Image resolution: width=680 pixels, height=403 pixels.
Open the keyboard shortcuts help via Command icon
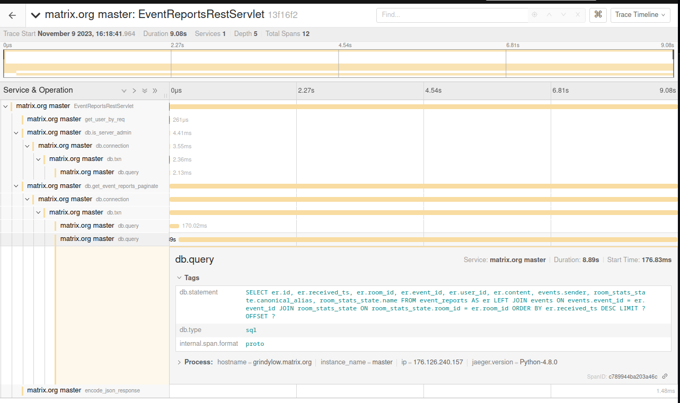(598, 15)
